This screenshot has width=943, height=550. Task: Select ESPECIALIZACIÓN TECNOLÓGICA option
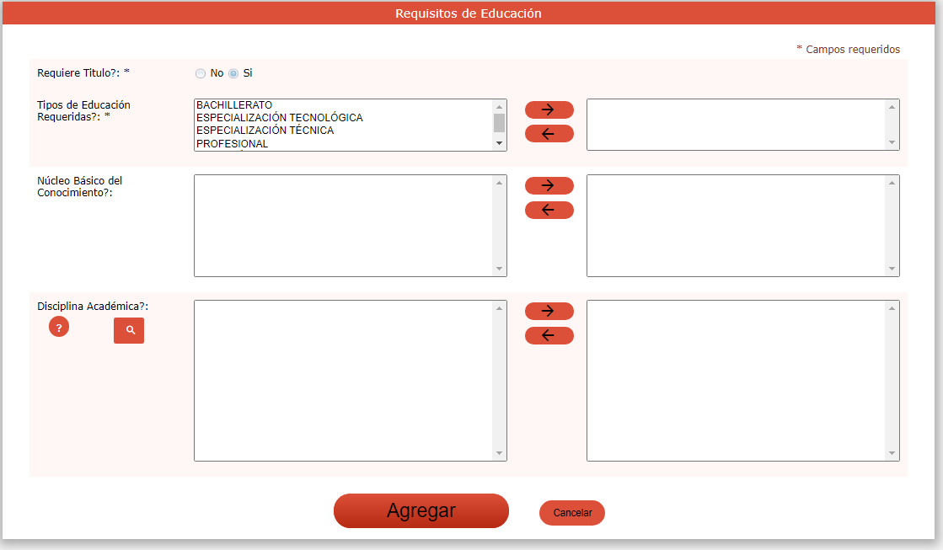(279, 118)
